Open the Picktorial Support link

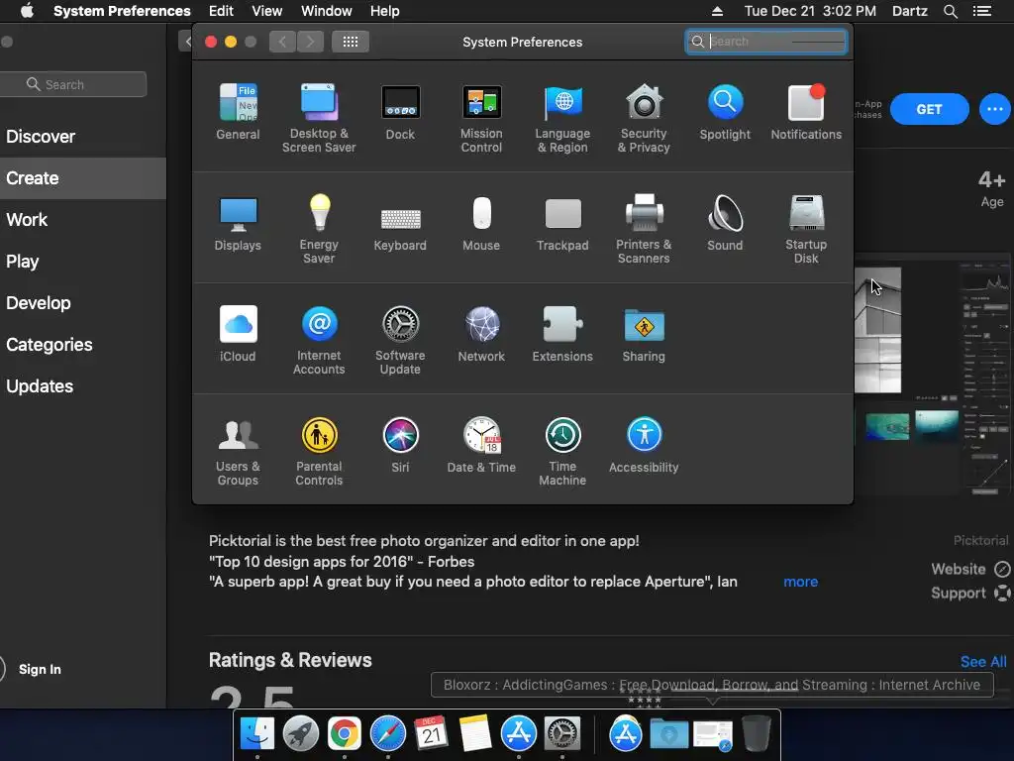970,594
